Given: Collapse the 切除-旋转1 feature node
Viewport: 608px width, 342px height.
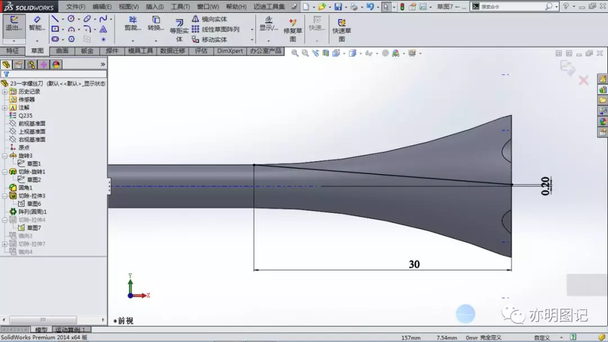Looking at the screenshot, I should (5, 172).
